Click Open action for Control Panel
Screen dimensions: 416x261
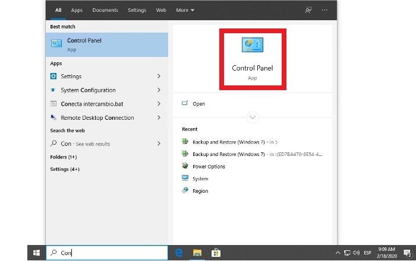[x=198, y=104]
